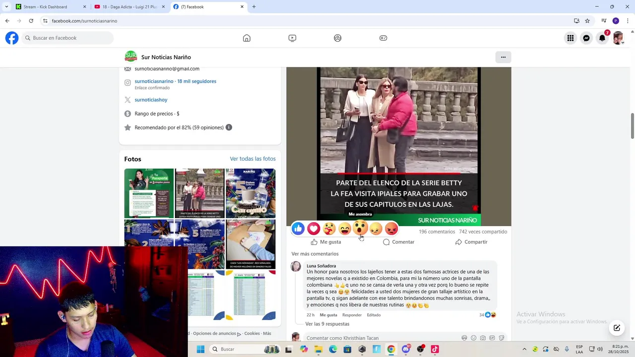View the 34 reactions on the comment
Viewport: 635px width, 357px height.
(488, 315)
